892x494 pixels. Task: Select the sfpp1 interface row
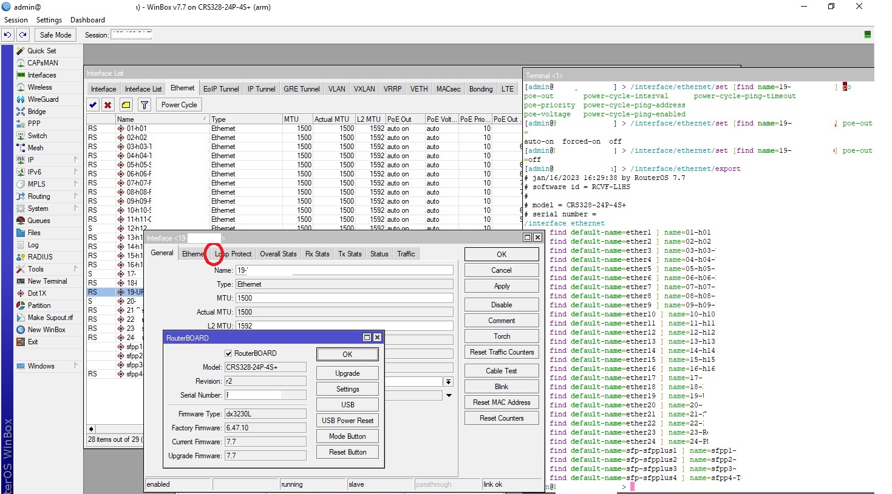click(115, 347)
